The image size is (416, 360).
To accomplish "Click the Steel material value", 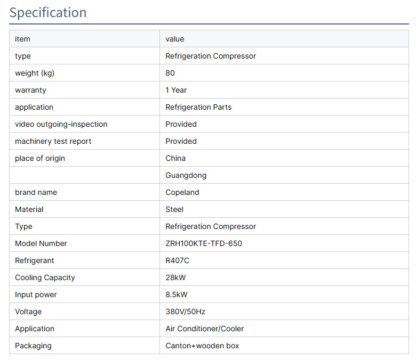I will [x=174, y=209].
